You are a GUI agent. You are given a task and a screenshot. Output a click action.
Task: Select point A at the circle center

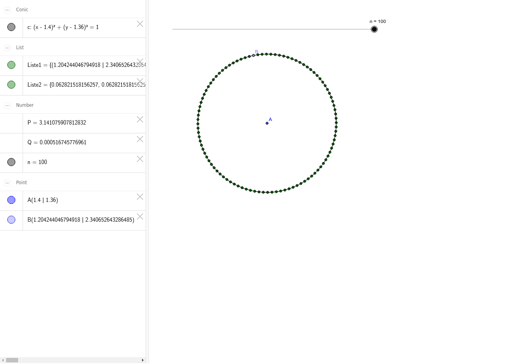point(267,123)
